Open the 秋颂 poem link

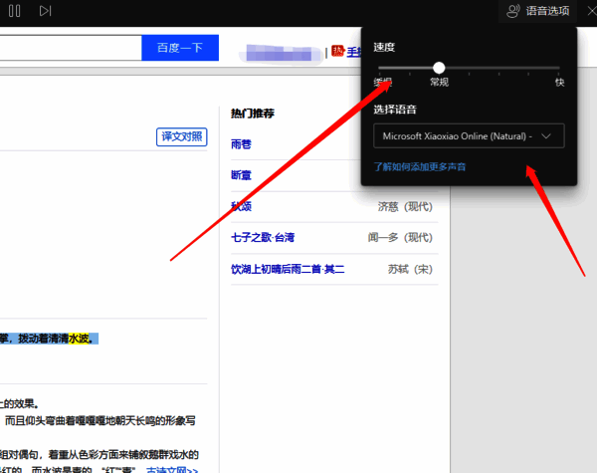coord(241,206)
